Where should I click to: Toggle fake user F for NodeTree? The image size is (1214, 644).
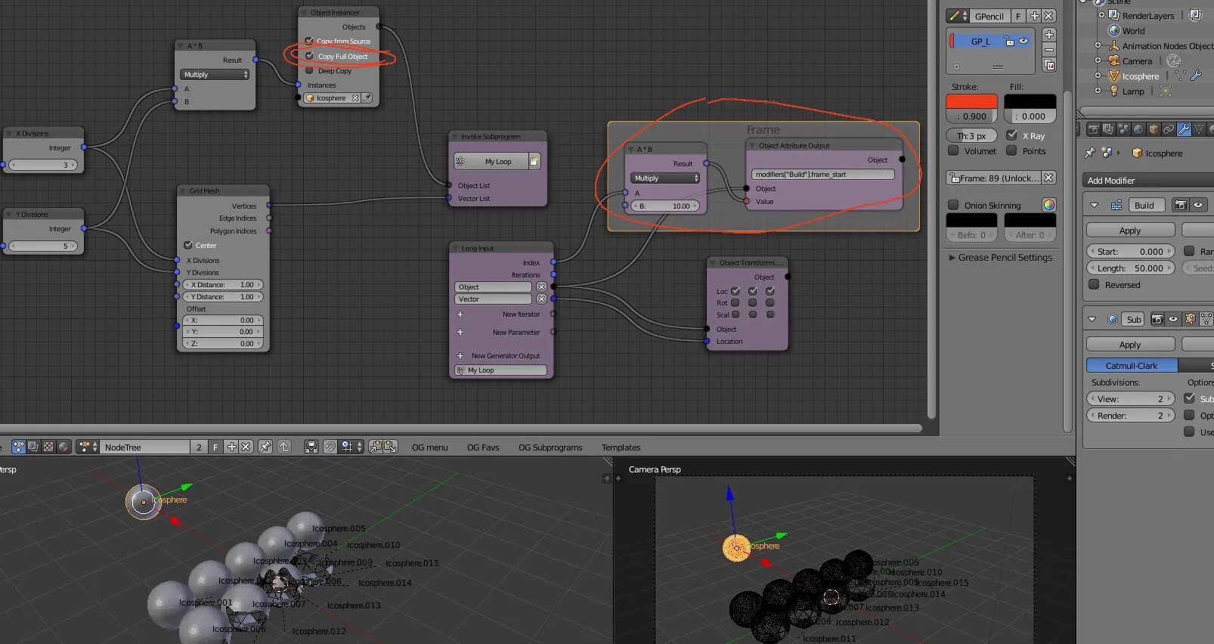click(215, 447)
